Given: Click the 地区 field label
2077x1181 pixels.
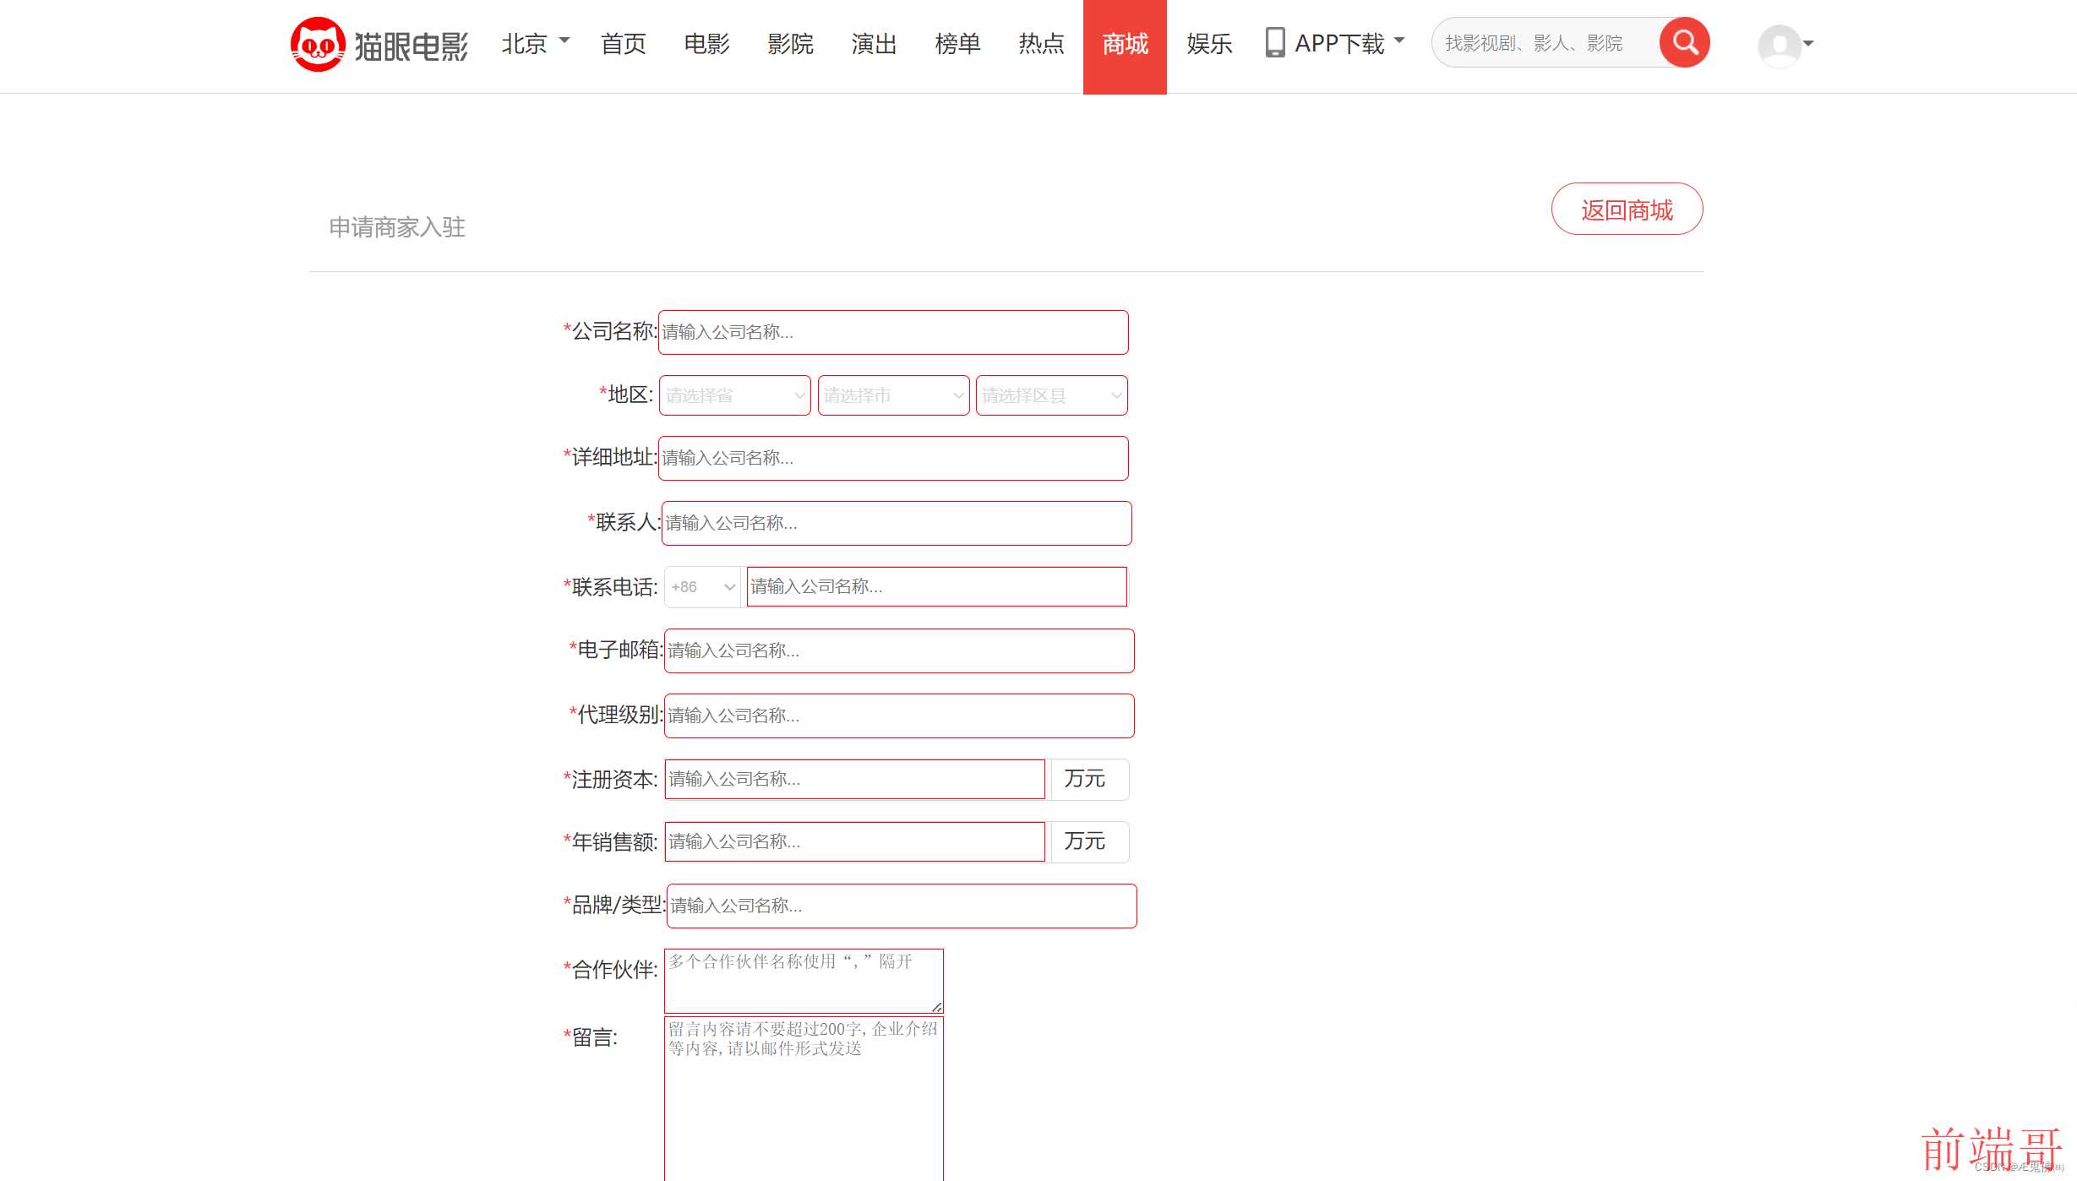Looking at the screenshot, I should tap(625, 395).
